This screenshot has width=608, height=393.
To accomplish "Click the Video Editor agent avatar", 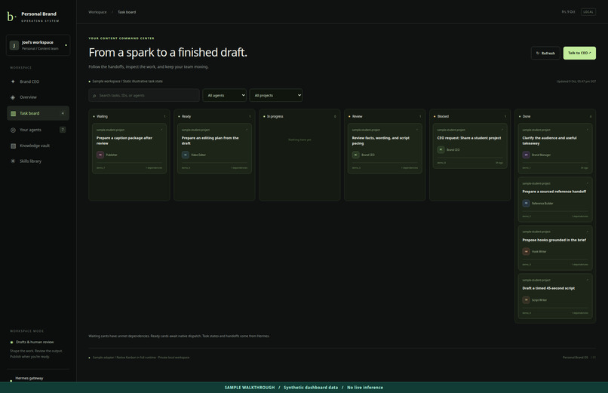I will point(186,155).
